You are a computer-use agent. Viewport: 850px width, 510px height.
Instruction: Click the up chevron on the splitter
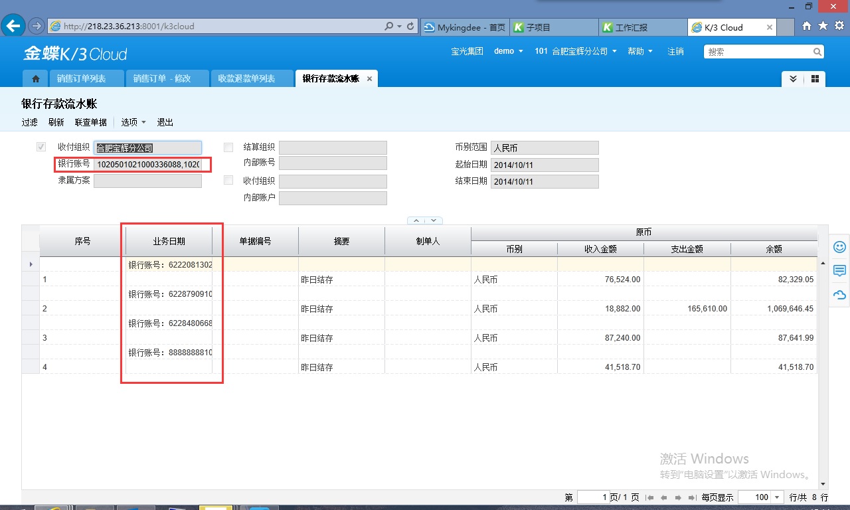point(416,220)
